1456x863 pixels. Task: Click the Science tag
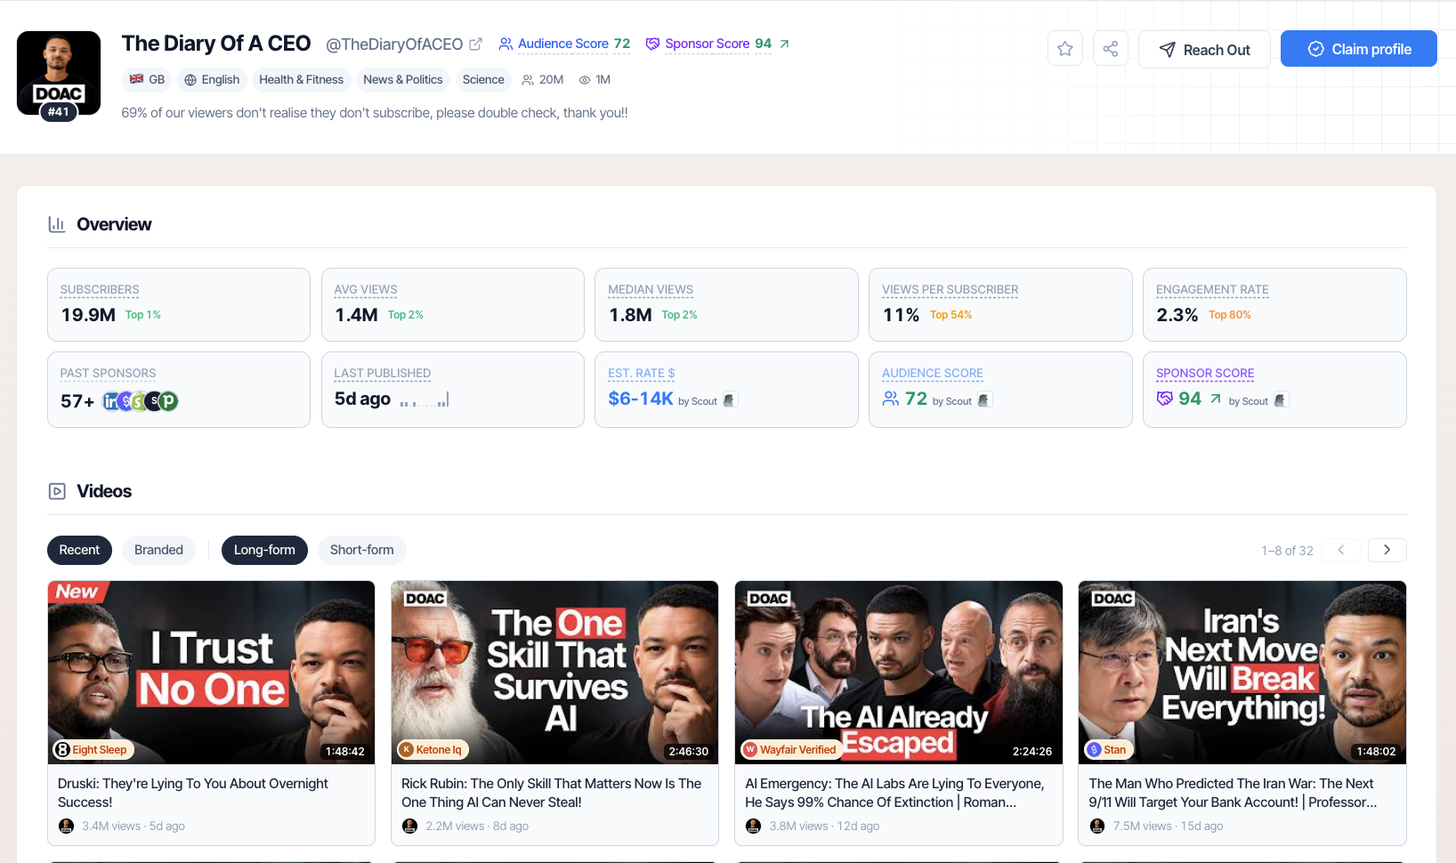click(x=483, y=80)
